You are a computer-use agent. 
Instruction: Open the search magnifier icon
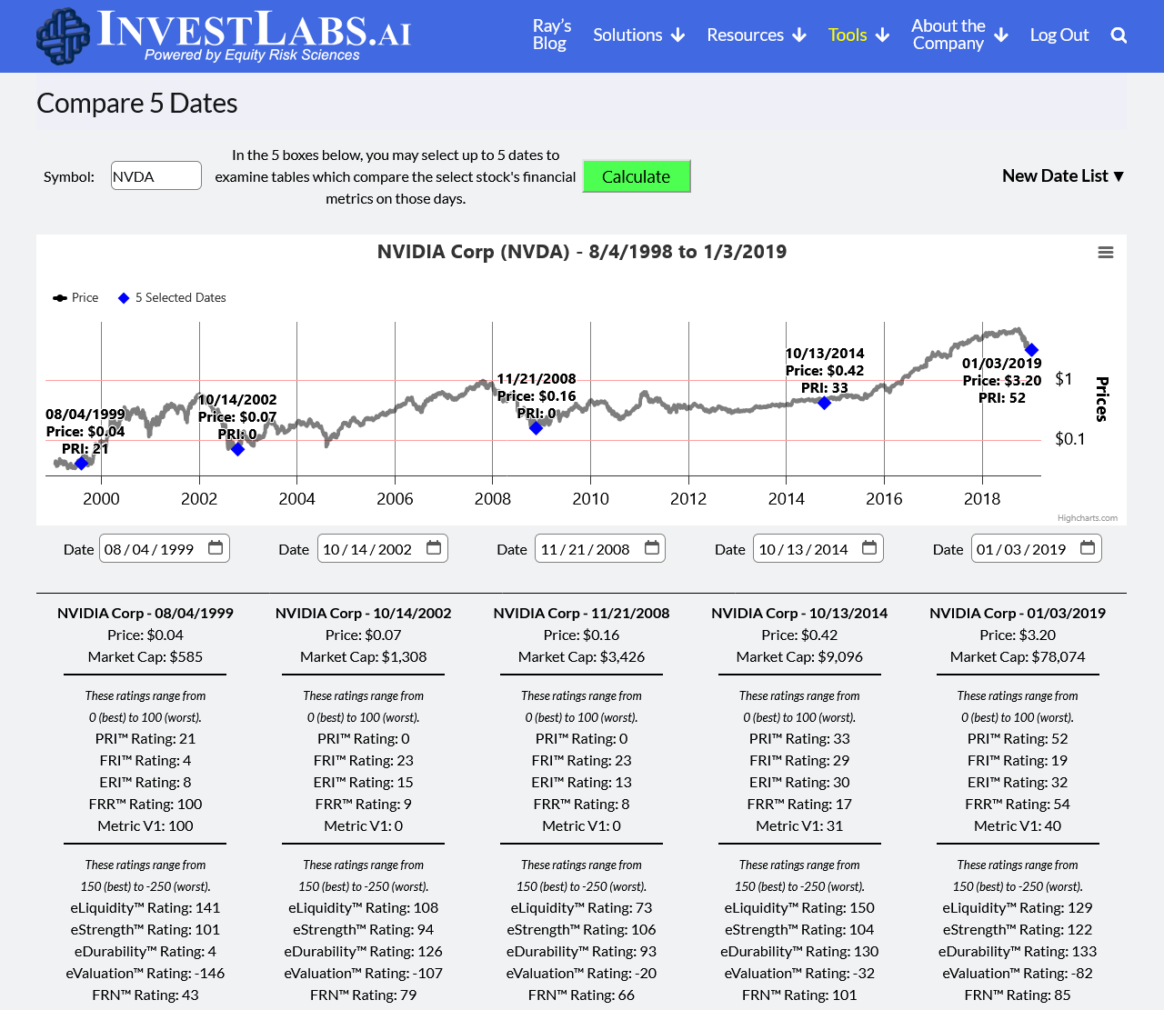[x=1119, y=35]
